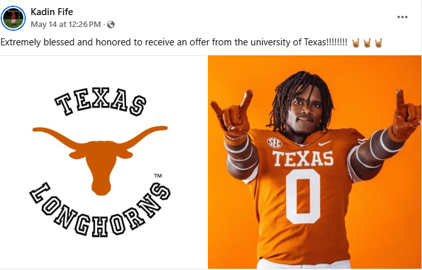The width and height of the screenshot is (422, 270).
Task: Open the Texas Longhorns logo image
Action: pos(103,162)
